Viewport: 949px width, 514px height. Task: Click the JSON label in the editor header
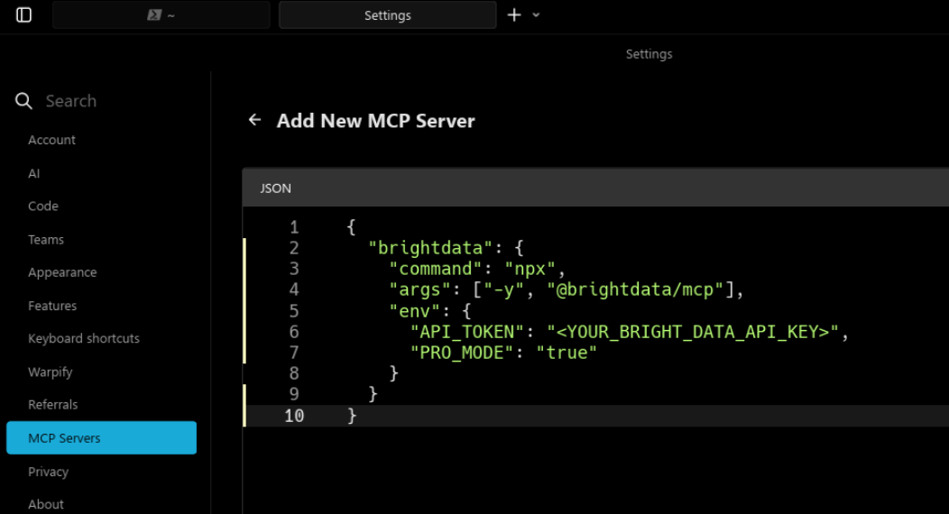[x=275, y=188]
